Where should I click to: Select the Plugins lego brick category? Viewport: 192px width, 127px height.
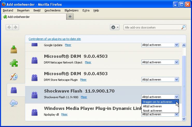[x=14, y=90]
